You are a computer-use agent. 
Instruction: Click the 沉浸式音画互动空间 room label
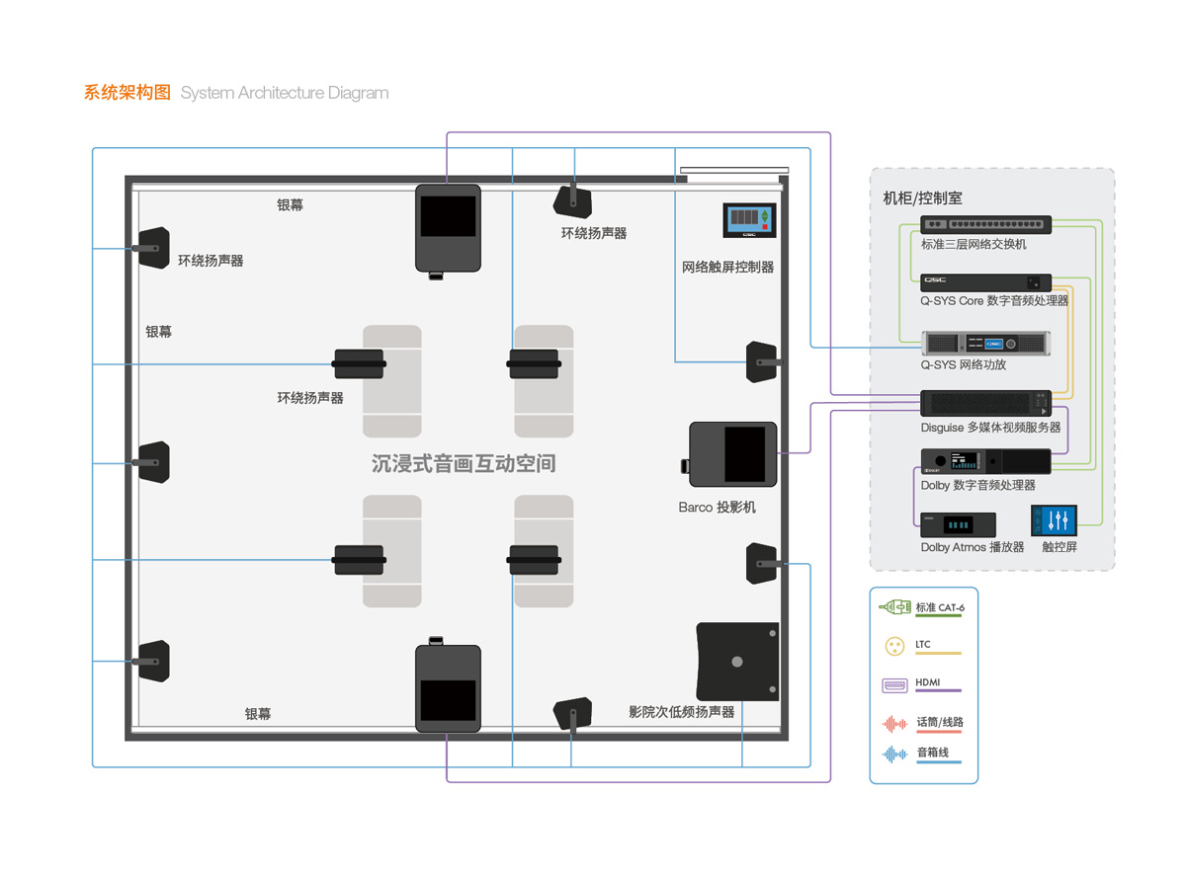point(464,463)
